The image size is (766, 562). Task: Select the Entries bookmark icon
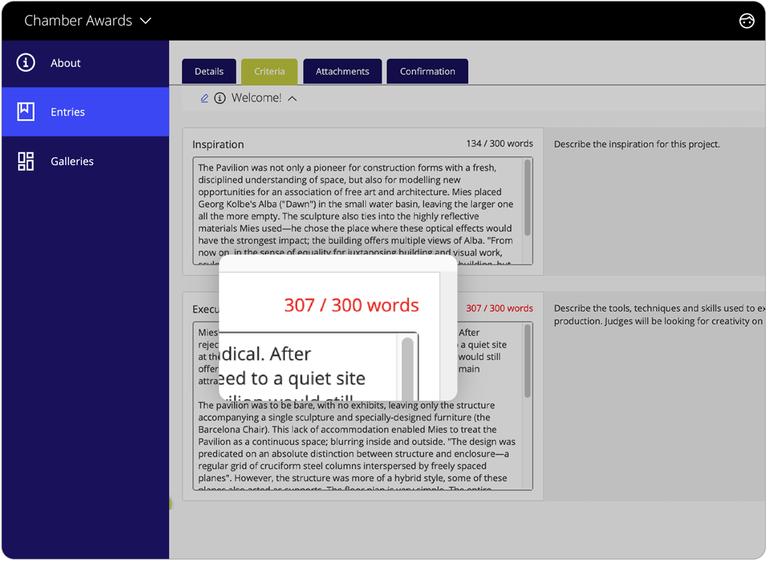pyautogui.click(x=25, y=111)
